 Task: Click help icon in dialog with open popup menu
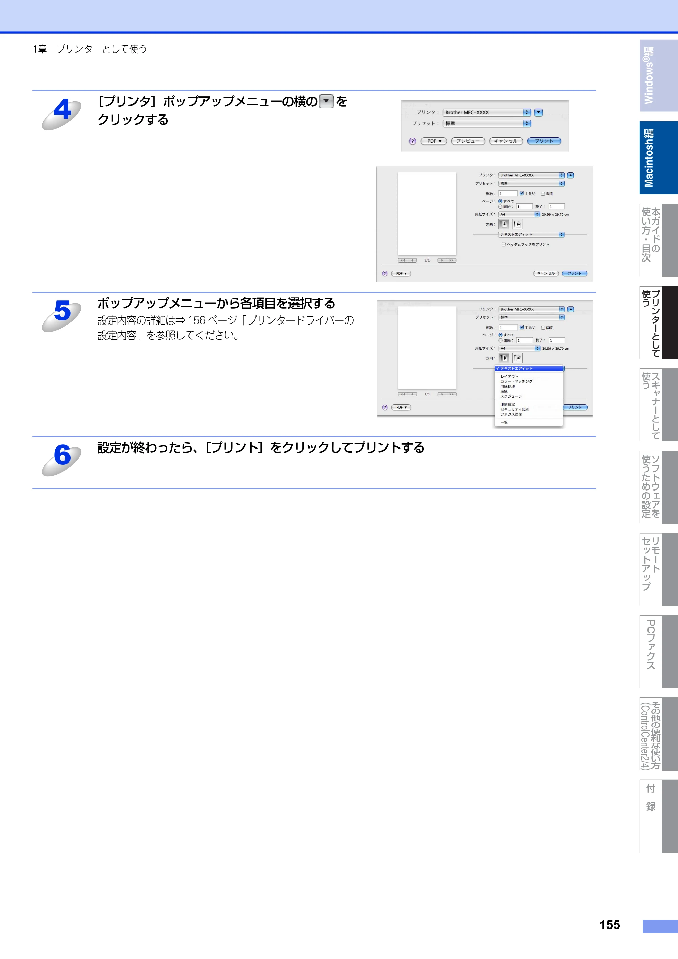click(385, 407)
